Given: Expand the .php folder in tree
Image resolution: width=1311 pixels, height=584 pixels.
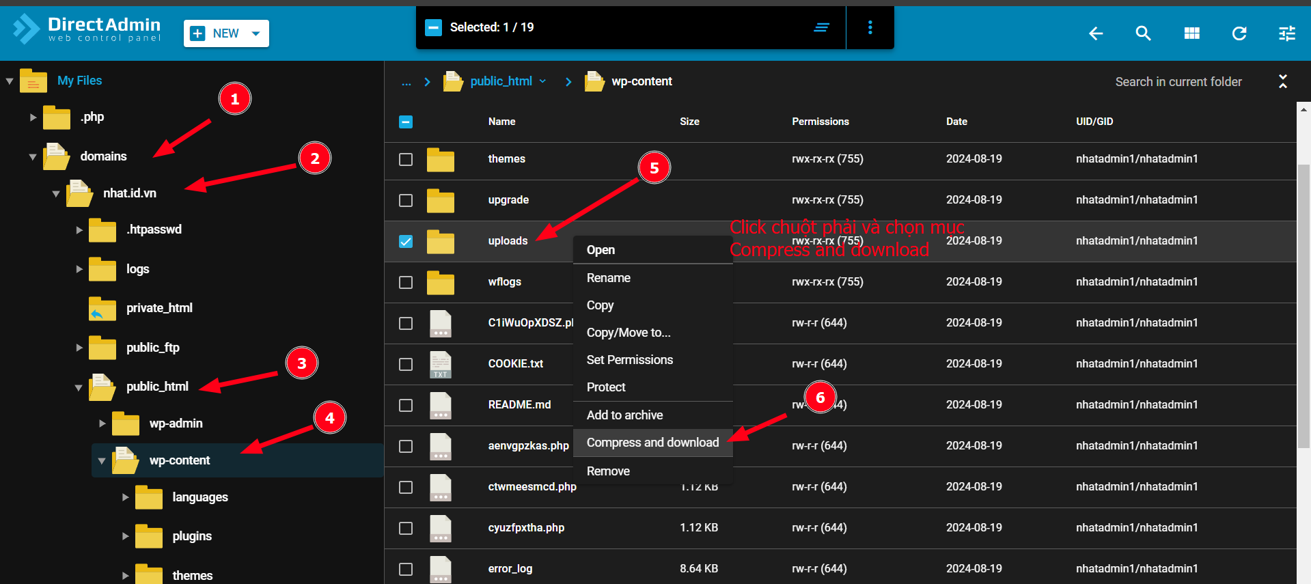Looking at the screenshot, I should (x=33, y=117).
